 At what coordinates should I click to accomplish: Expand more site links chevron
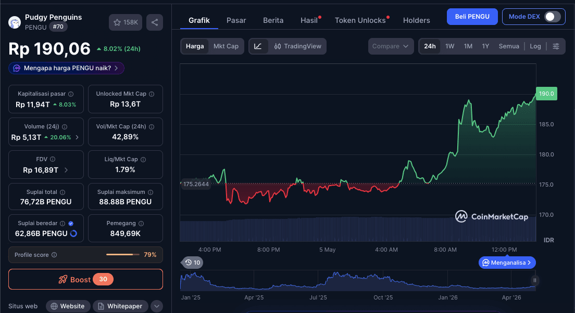click(x=157, y=306)
